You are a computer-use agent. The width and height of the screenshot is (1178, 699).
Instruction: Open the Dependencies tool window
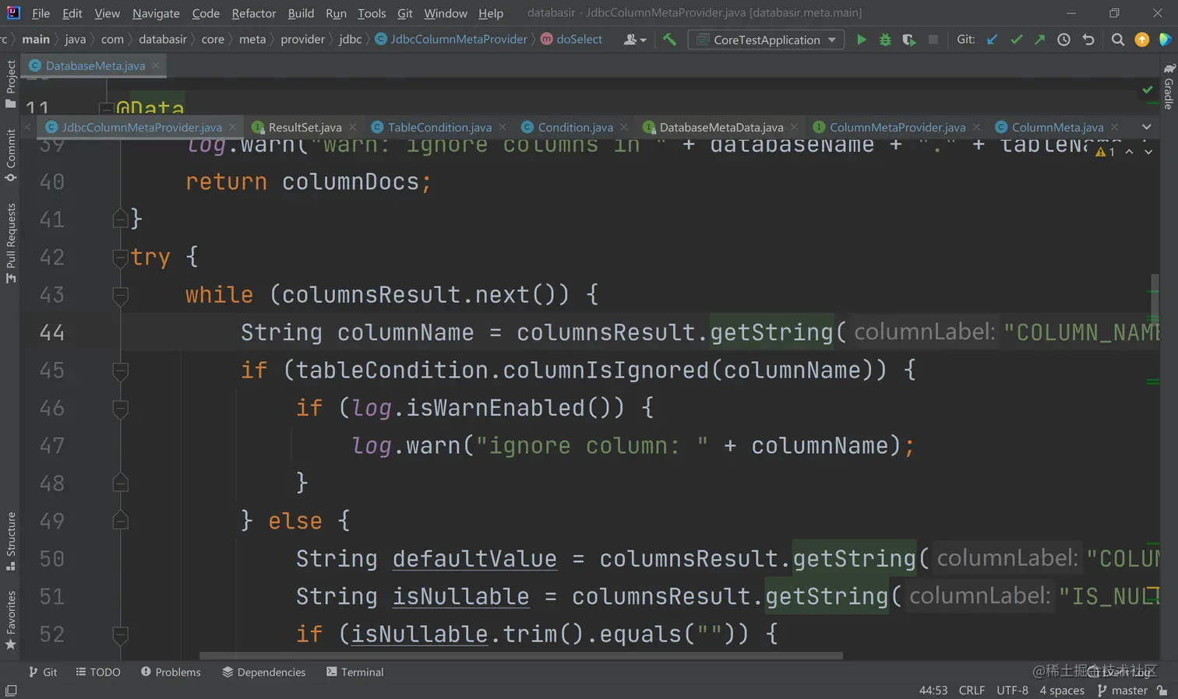(264, 672)
